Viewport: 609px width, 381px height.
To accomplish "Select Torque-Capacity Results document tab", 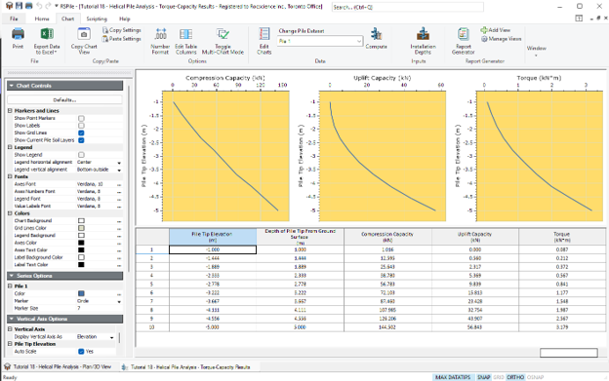I will tap(186, 366).
